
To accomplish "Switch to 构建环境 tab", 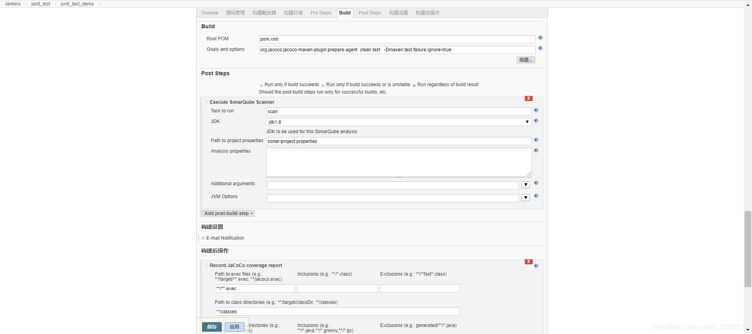I will 293,13.
